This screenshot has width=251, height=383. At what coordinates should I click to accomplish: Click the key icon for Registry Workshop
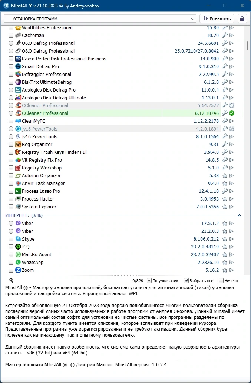225,168
